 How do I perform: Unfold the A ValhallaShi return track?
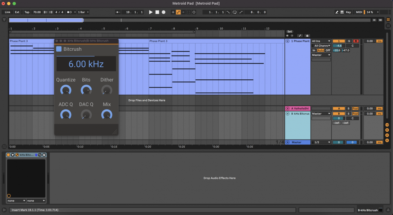[288, 108]
